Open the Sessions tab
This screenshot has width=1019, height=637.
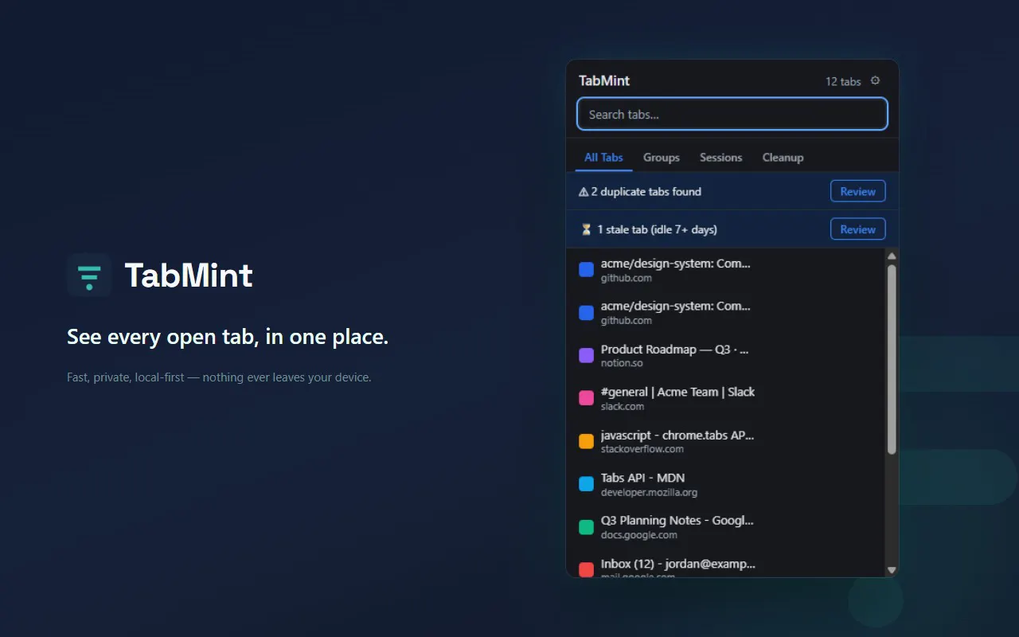721,158
